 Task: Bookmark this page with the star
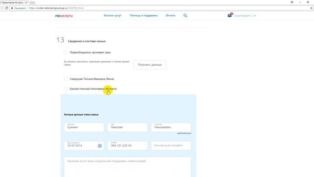[x=311, y=8]
